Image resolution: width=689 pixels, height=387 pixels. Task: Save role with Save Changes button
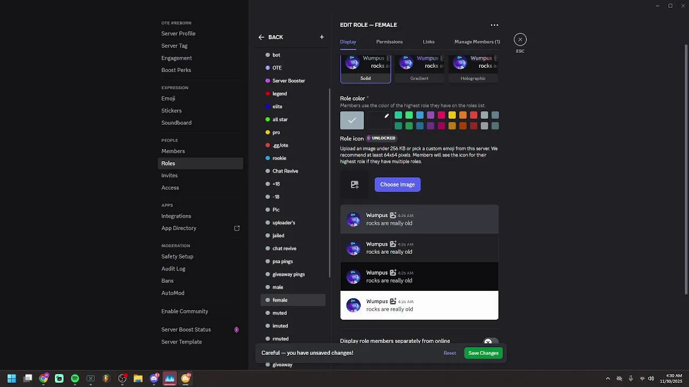pos(483,353)
